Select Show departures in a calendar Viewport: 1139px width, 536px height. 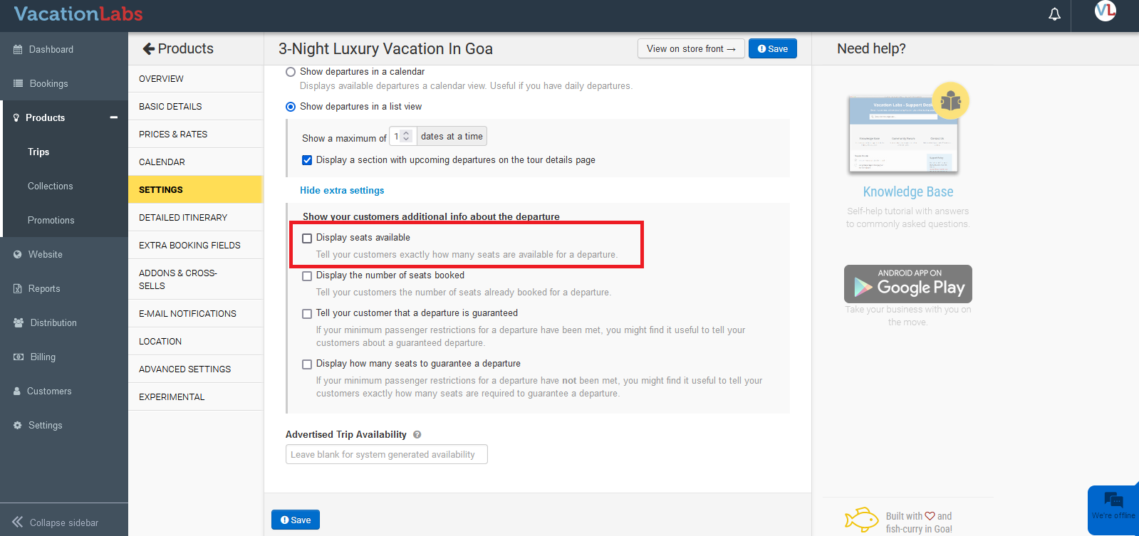(x=291, y=72)
